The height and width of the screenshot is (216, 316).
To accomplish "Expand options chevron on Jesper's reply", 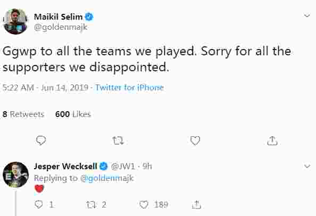I will (307, 166).
